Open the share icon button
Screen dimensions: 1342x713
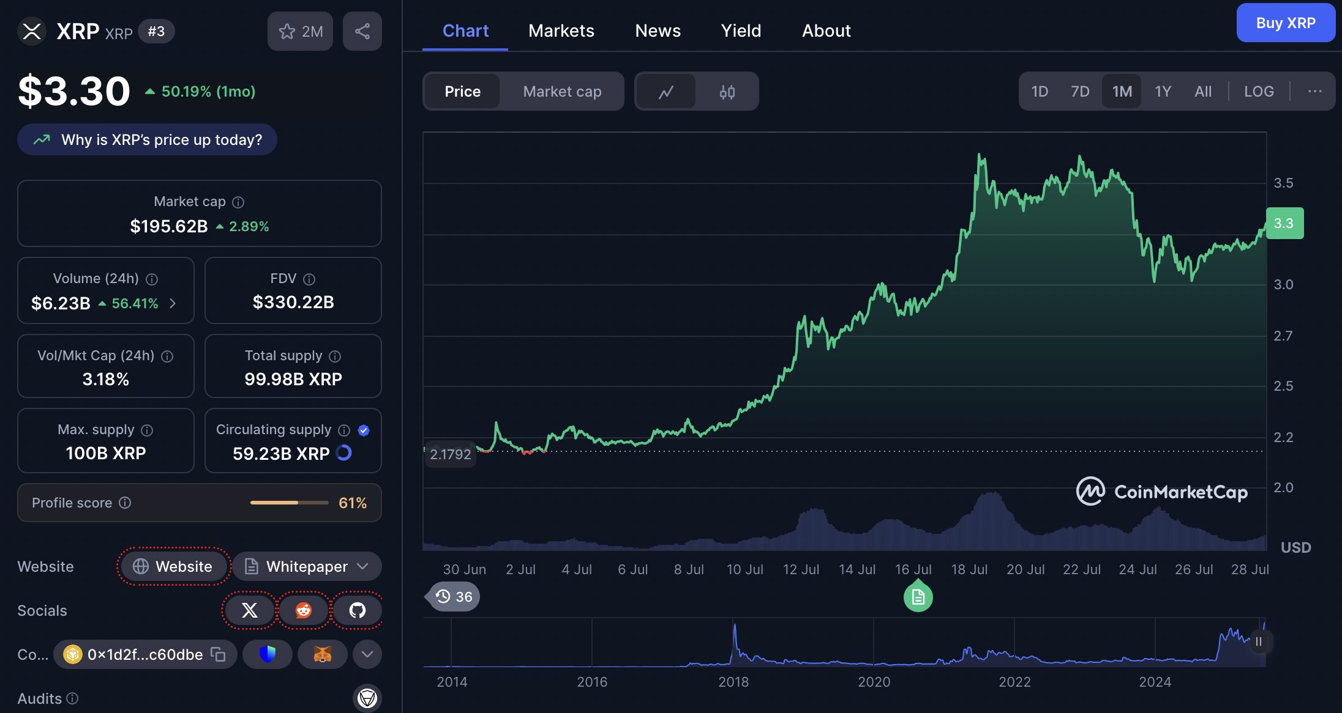pos(362,31)
